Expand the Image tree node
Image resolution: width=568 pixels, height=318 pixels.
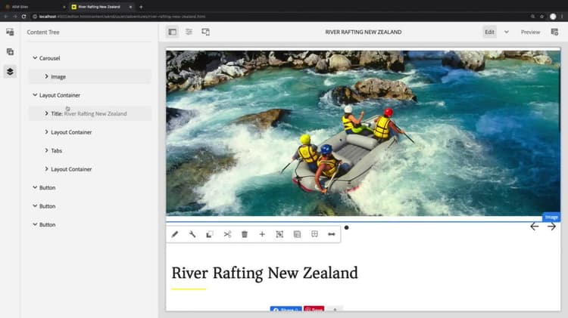pyautogui.click(x=46, y=76)
